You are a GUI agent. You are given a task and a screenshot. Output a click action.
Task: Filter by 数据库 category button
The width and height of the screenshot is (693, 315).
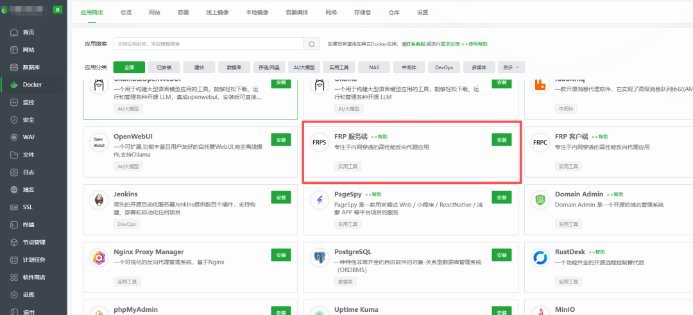point(234,67)
